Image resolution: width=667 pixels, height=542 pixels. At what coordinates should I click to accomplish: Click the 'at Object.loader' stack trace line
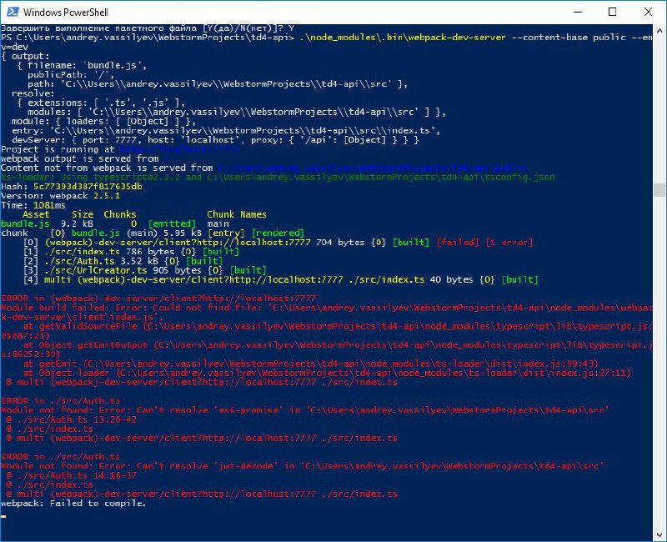tap(327, 373)
